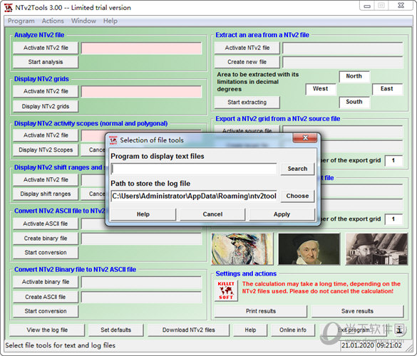
Task: Click the dialog icon in Selection of file tools
Action: pyautogui.click(x=113, y=140)
